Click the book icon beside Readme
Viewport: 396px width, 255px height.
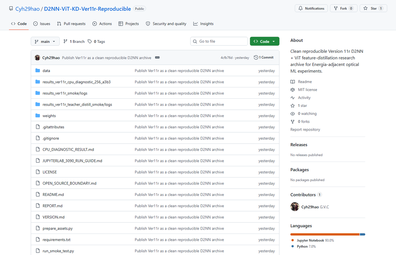point(293,82)
